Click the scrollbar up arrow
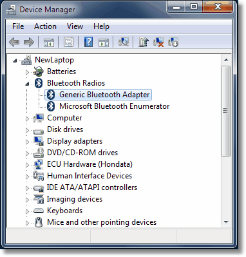 pyautogui.click(x=226, y=60)
